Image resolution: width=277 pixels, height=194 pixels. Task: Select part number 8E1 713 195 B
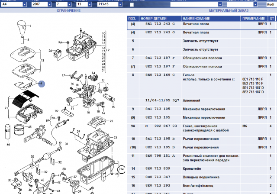pyautogui.click(x=160, y=139)
